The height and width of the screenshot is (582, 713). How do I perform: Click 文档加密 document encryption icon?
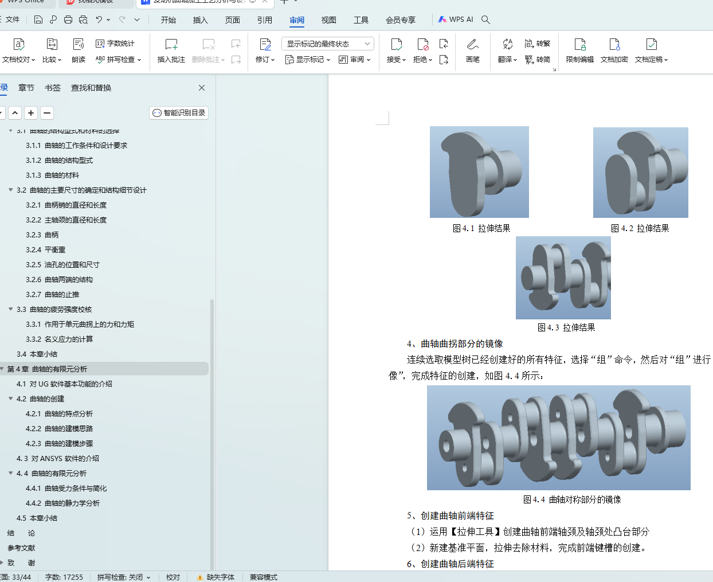(614, 44)
